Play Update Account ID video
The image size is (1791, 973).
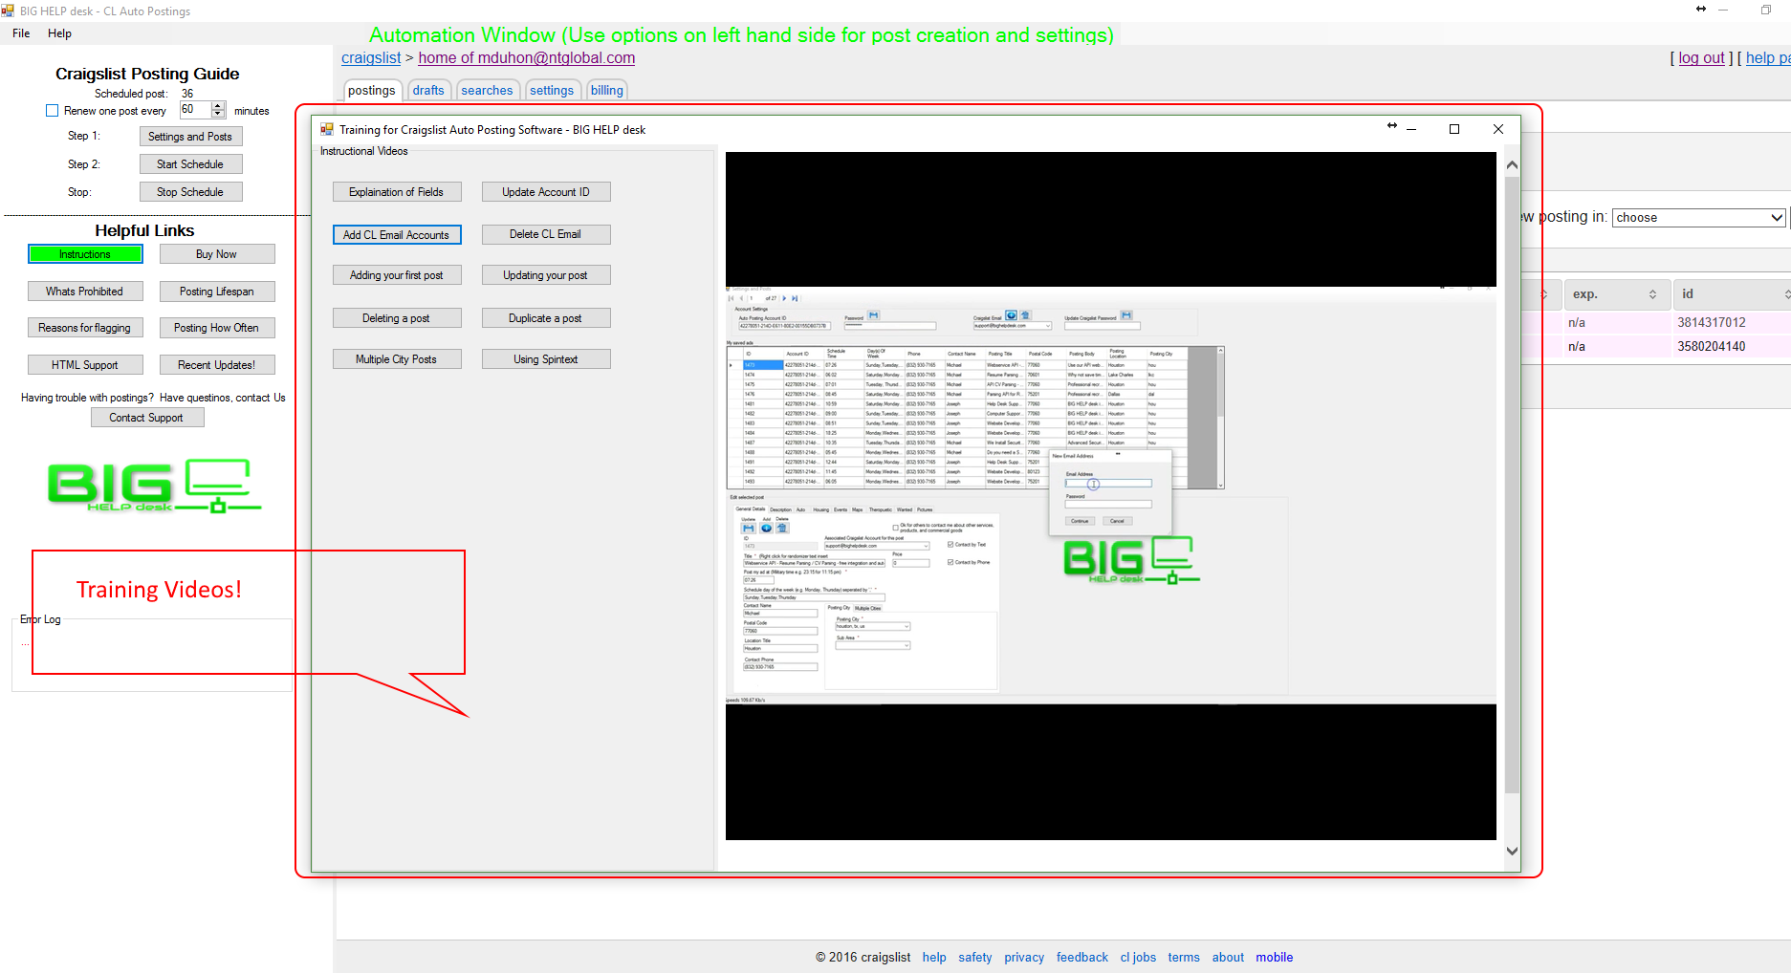click(x=546, y=192)
